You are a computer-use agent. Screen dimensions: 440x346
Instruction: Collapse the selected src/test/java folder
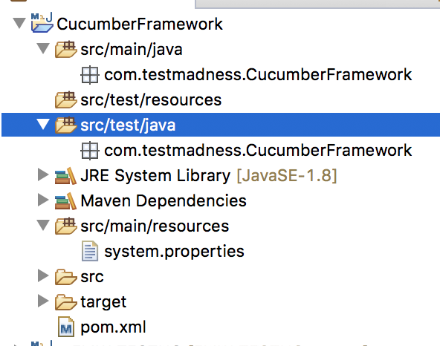tap(44, 124)
